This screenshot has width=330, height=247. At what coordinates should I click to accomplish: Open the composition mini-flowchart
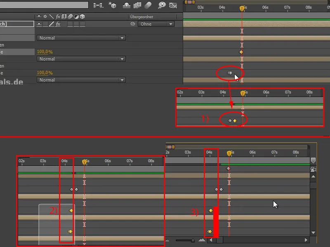98,6
